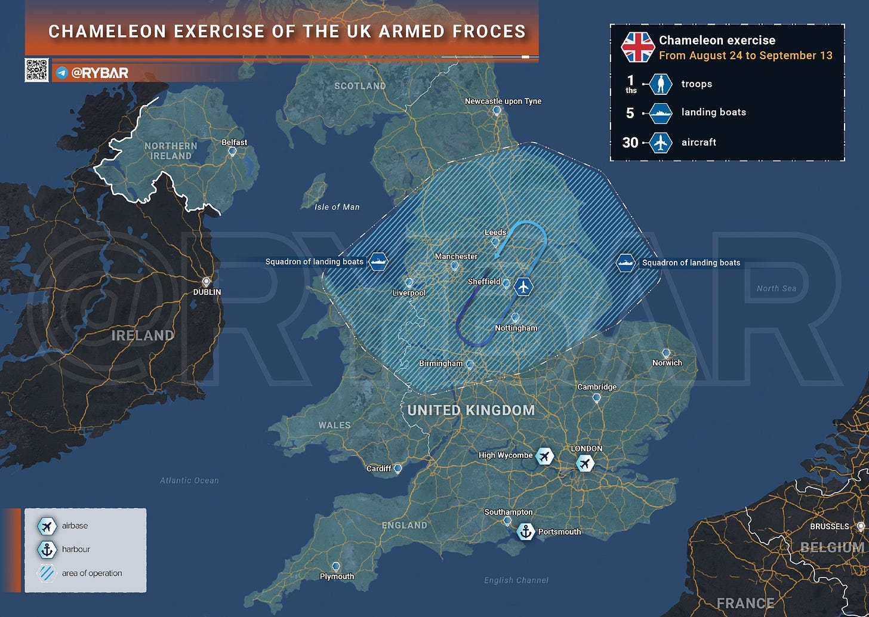Click the troops soldier icon in the legend
This screenshot has width=869, height=617.
click(661, 84)
